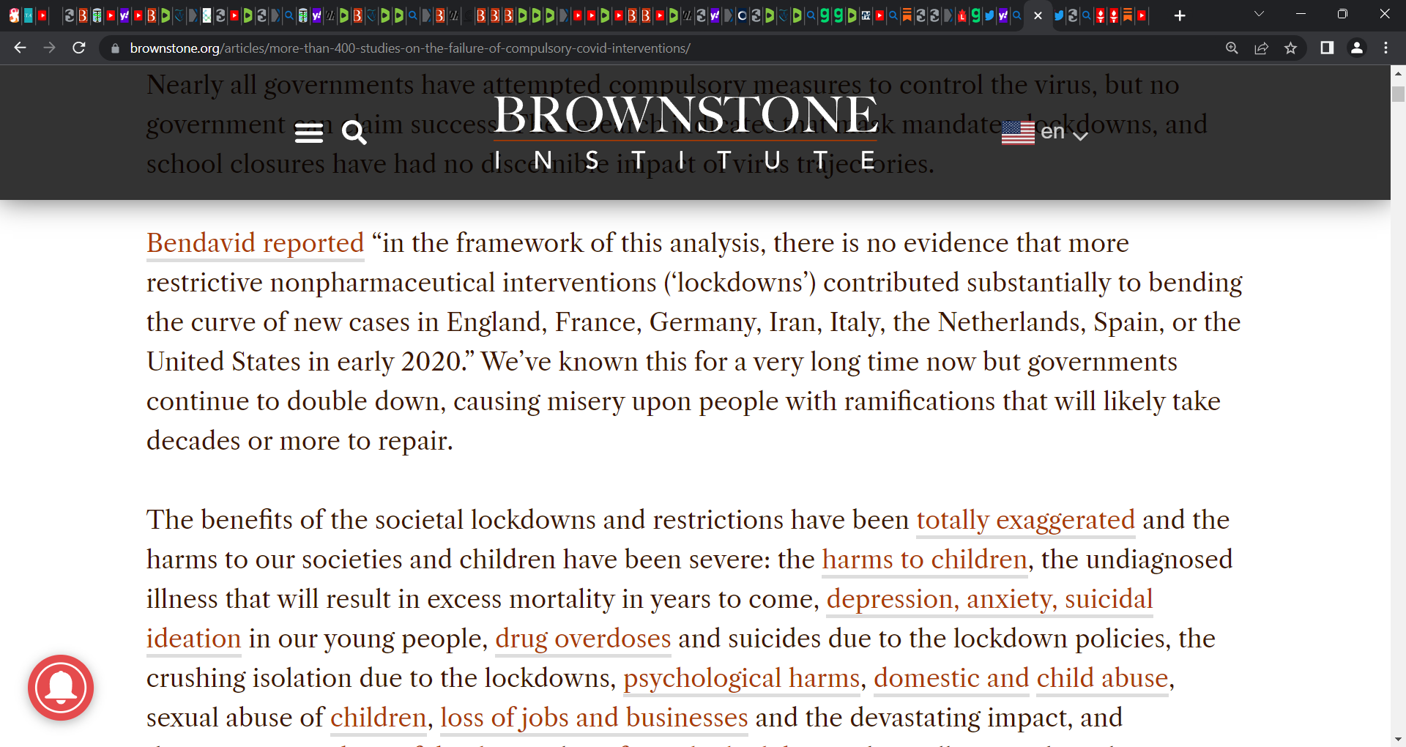Open the 'depression, anxiety, suicidal' link
This screenshot has height=747, width=1406.
click(x=989, y=599)
